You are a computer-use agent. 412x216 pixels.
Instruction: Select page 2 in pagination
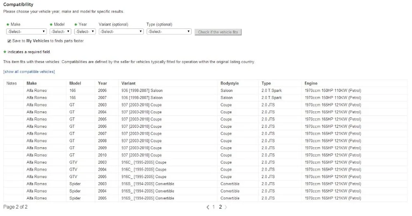[x=220, y=207]
